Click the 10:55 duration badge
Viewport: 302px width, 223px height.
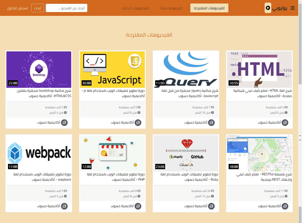[x=234, y=83]
